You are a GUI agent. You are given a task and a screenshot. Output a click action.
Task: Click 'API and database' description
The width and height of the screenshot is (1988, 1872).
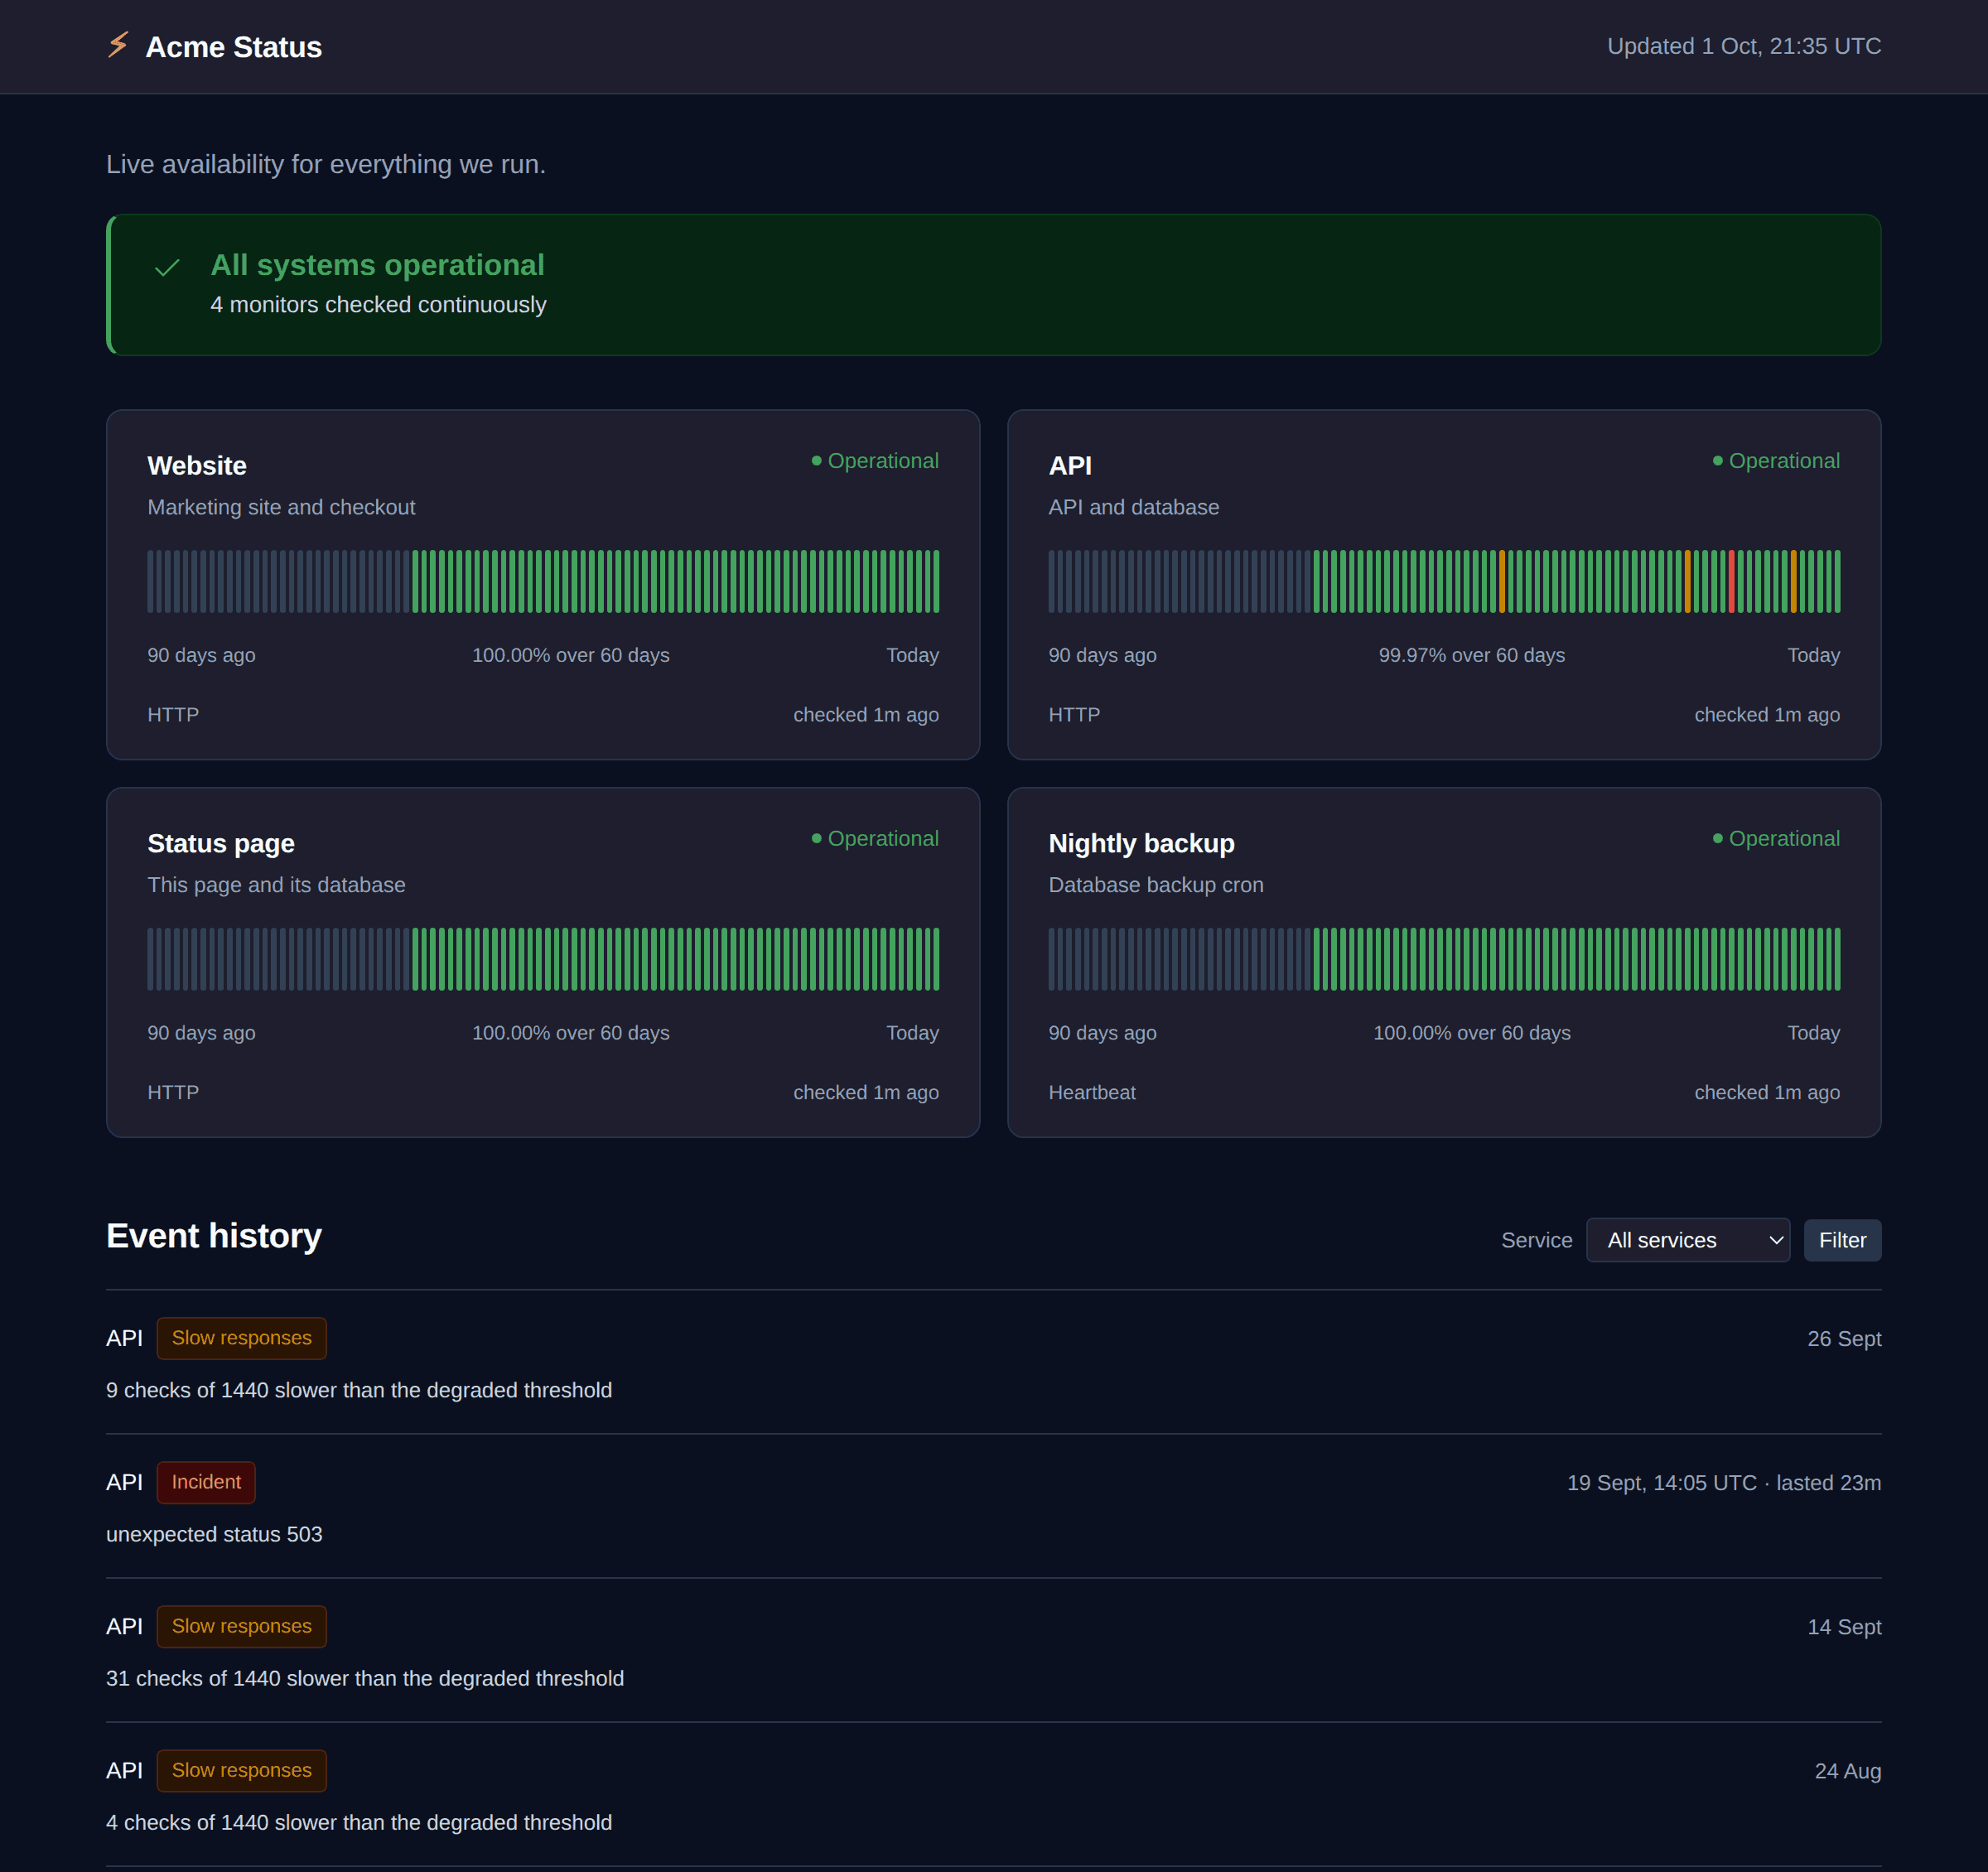[1133, 507]
